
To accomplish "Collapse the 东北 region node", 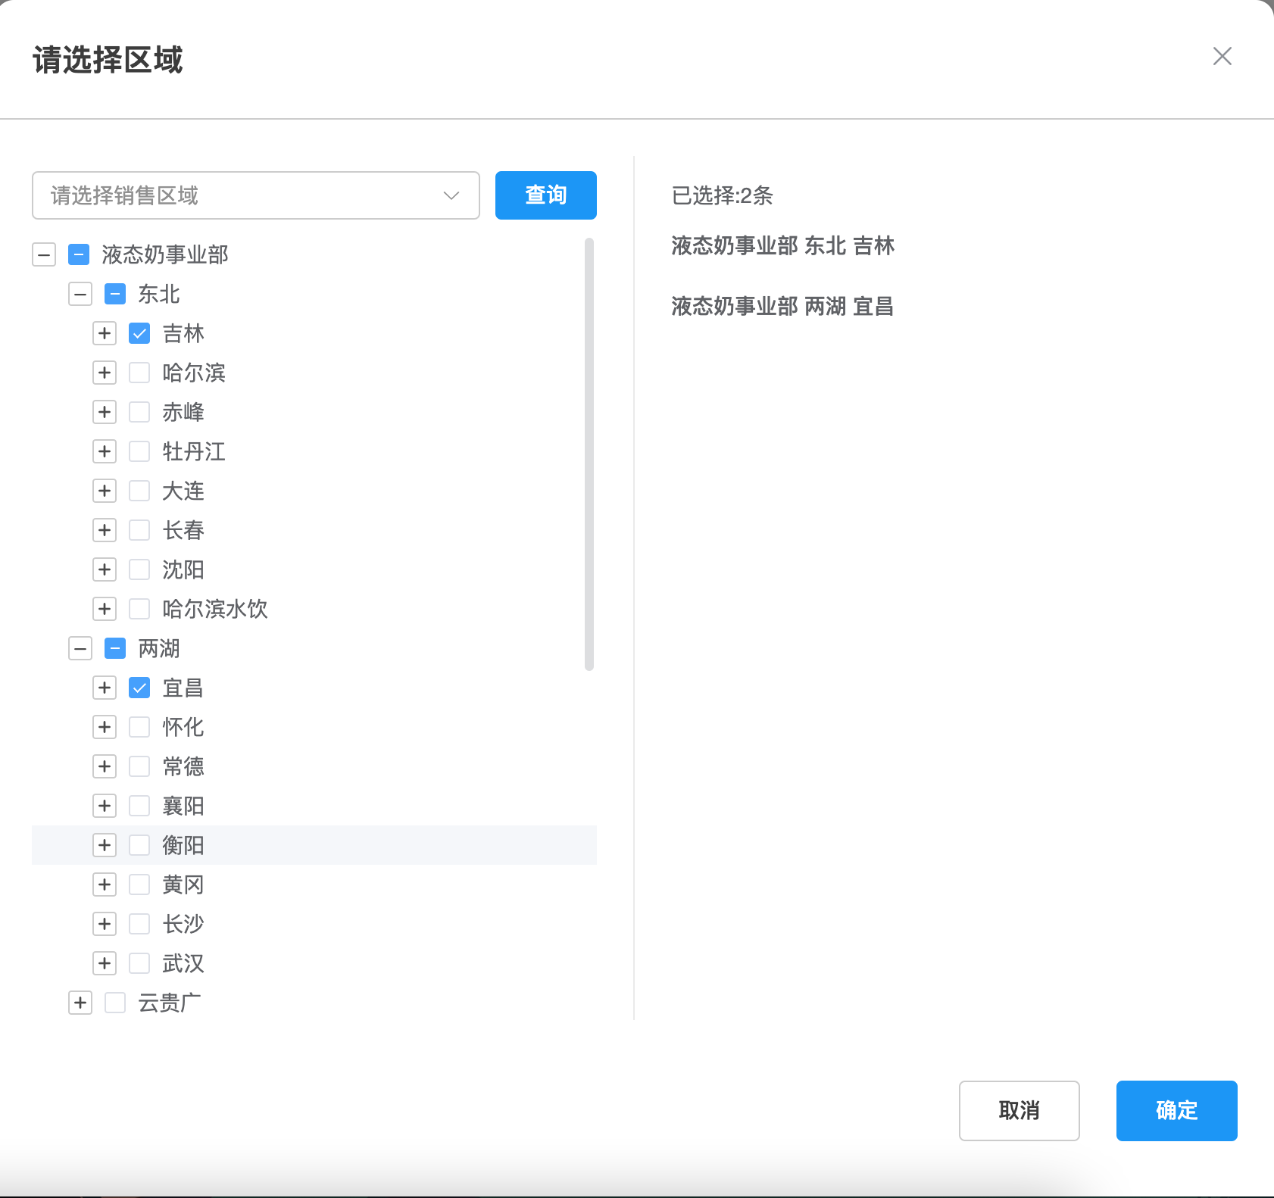I will 80,294.
